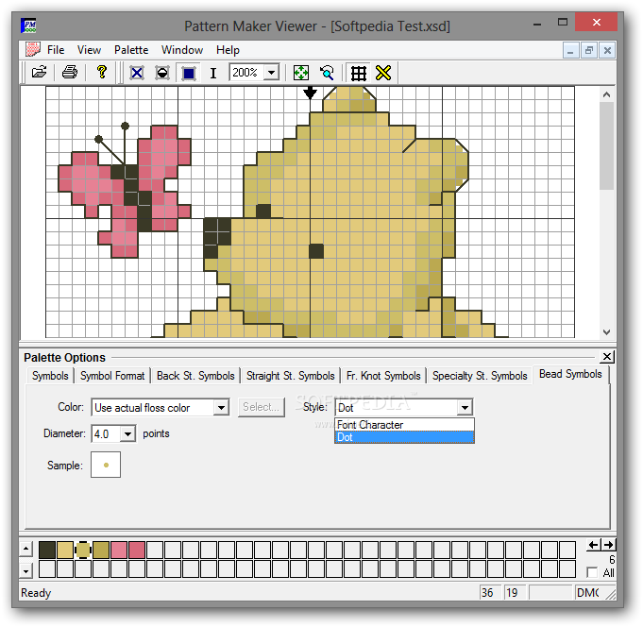Select the light tan palette swatch
643x627 pixels.
[65, 550]
